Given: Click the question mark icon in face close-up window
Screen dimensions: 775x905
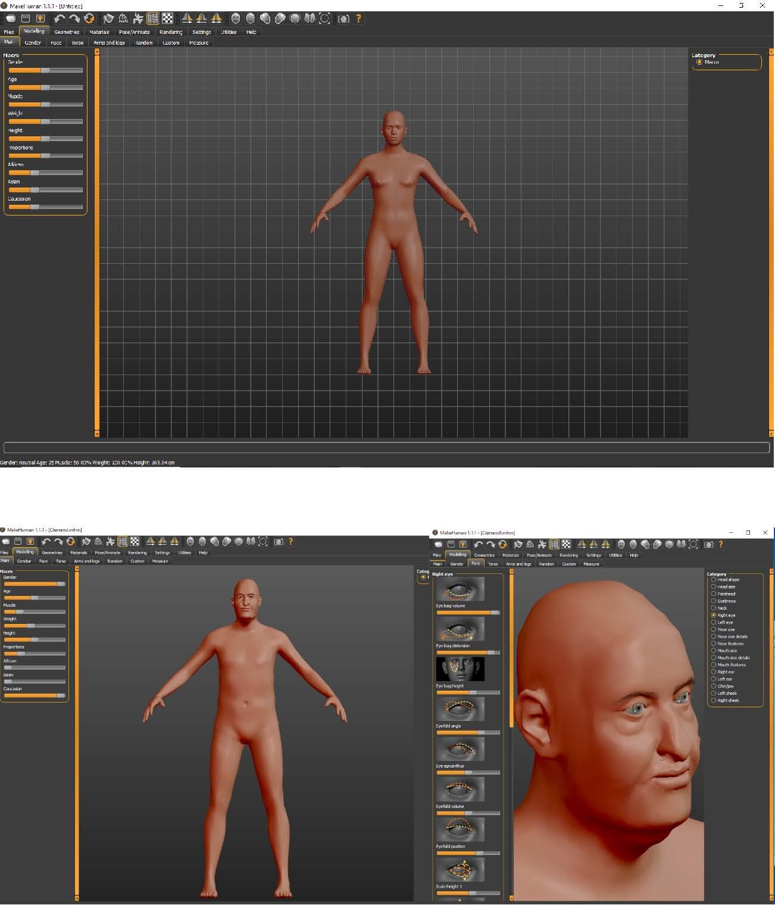Looking at the screenshot, I should (721, 544).
